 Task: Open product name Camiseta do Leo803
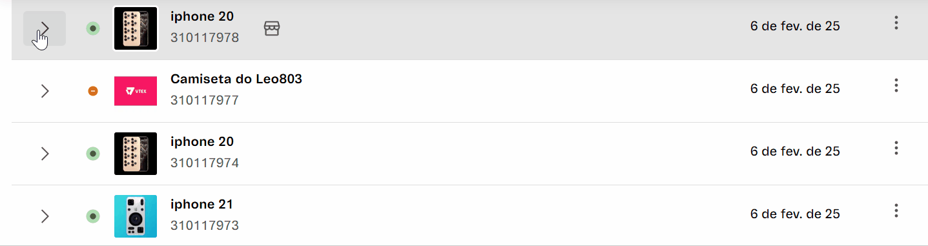click(236, 79)
